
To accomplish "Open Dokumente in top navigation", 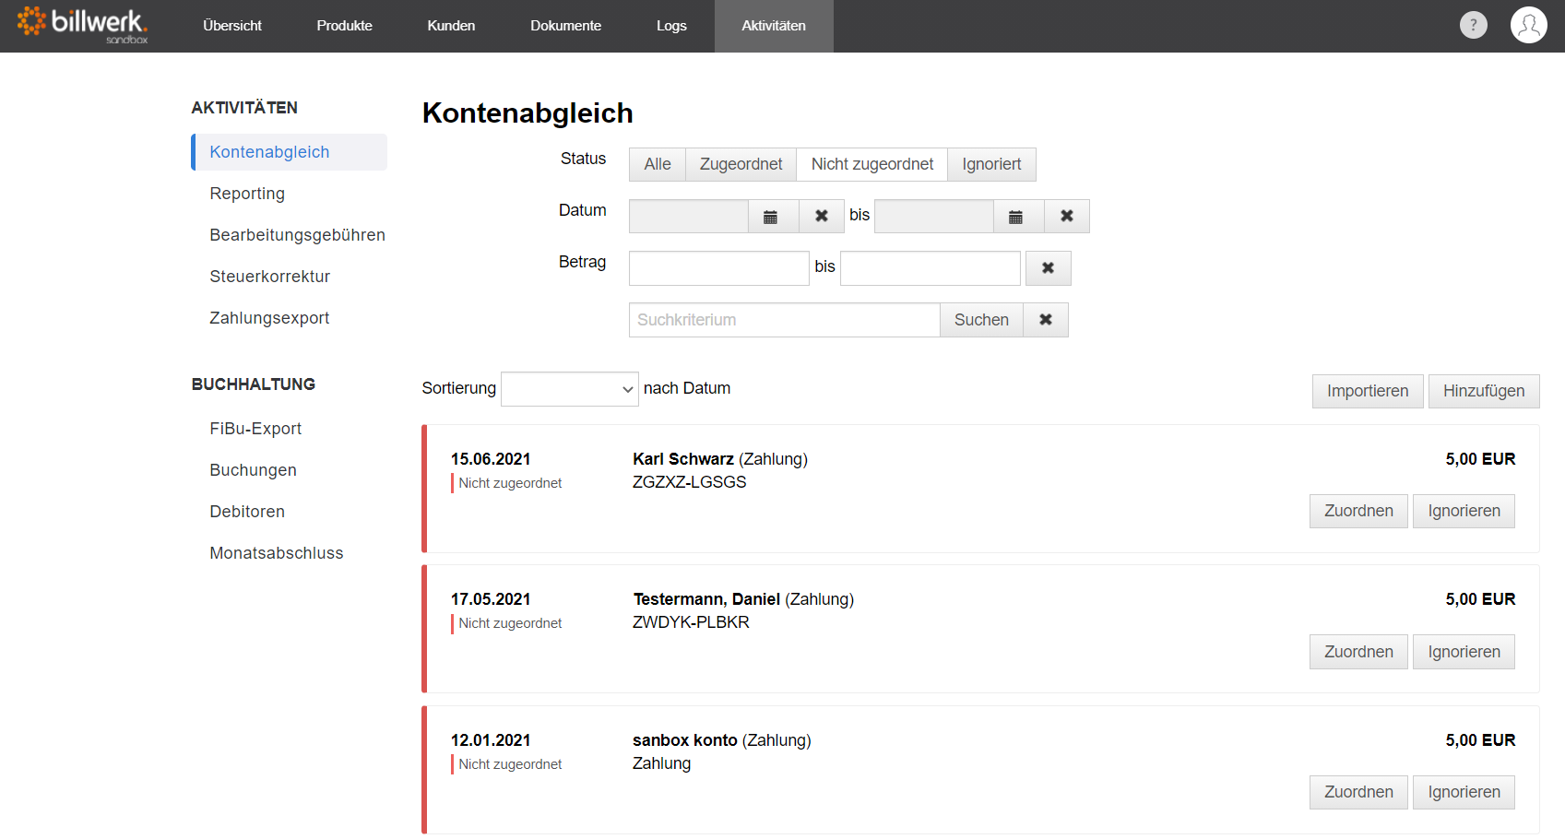I will point(565,26).
